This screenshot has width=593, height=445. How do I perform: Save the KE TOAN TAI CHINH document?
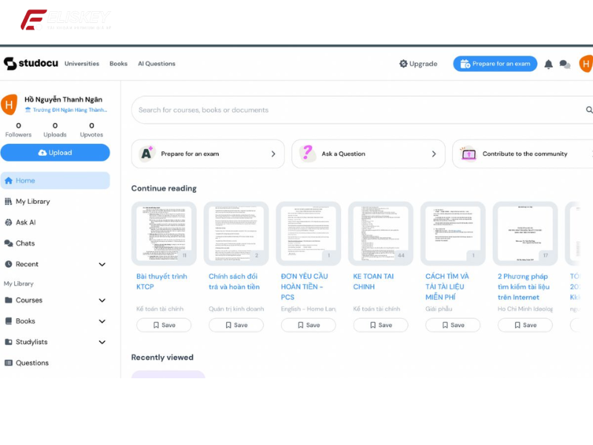tap(380, 325)
